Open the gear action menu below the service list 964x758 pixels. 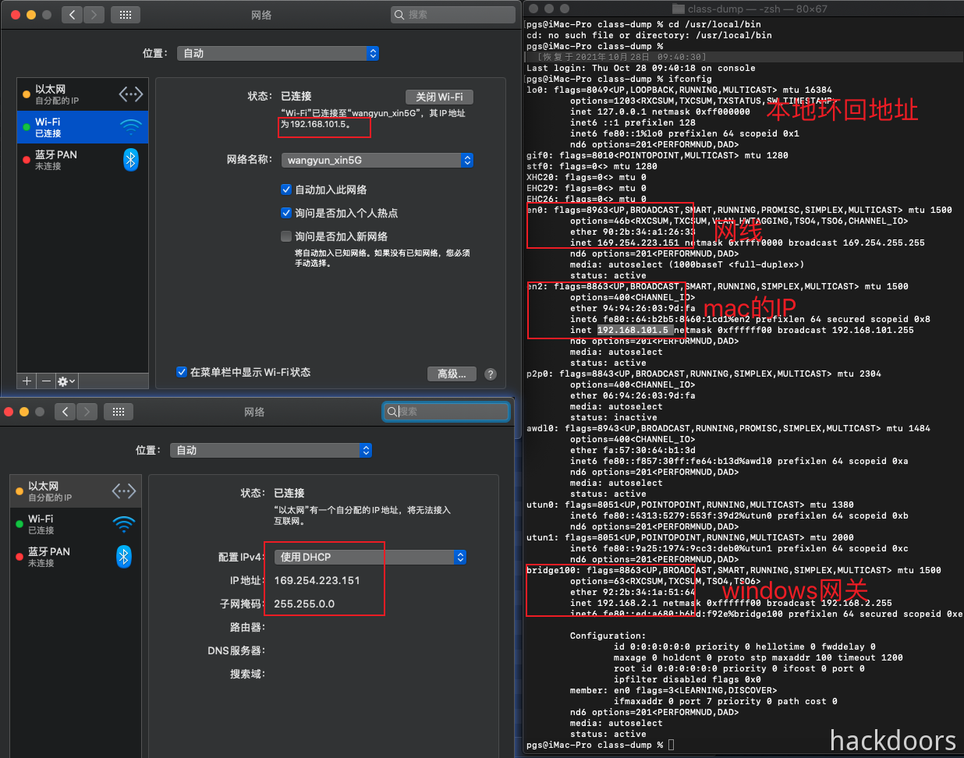66,381
